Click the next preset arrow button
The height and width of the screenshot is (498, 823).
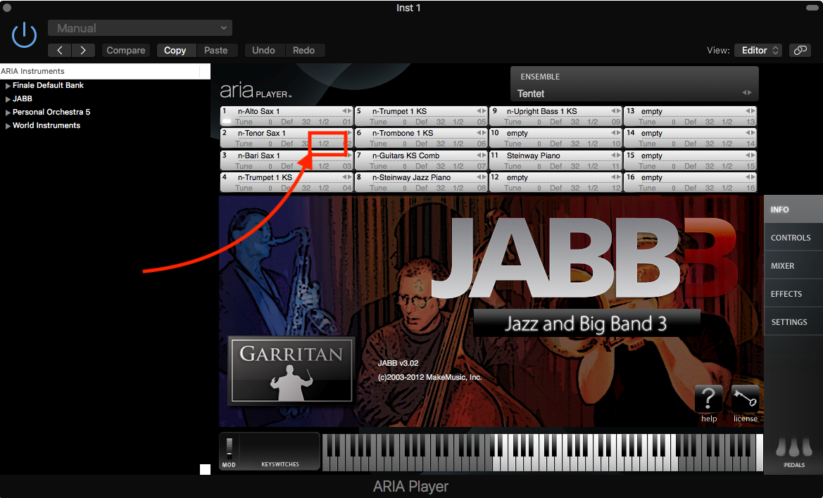83,50
